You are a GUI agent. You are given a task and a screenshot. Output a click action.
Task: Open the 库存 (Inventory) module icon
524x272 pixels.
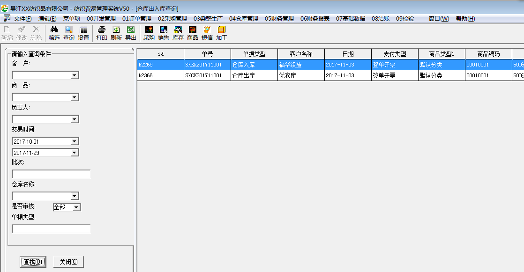tap(178, 33)
